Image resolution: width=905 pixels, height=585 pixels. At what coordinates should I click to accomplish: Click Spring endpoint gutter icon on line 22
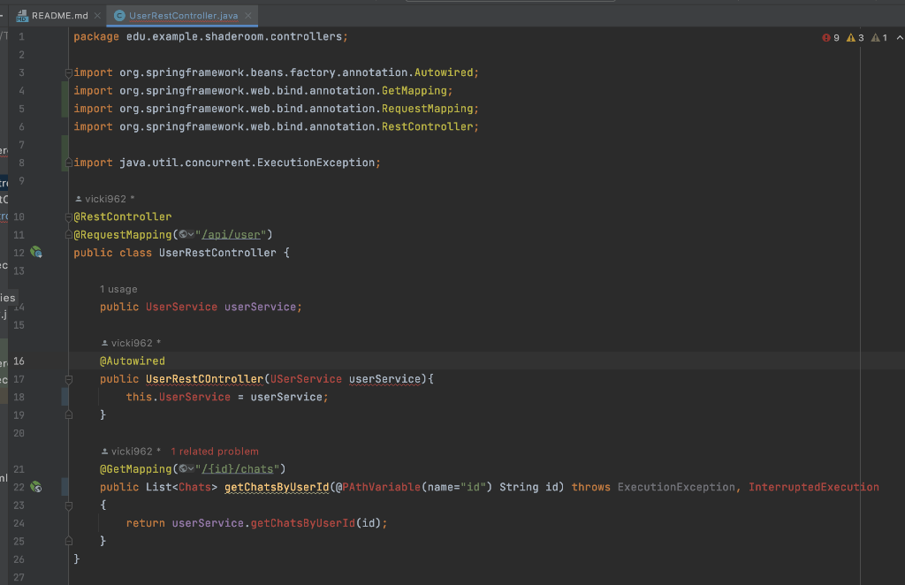35,487
